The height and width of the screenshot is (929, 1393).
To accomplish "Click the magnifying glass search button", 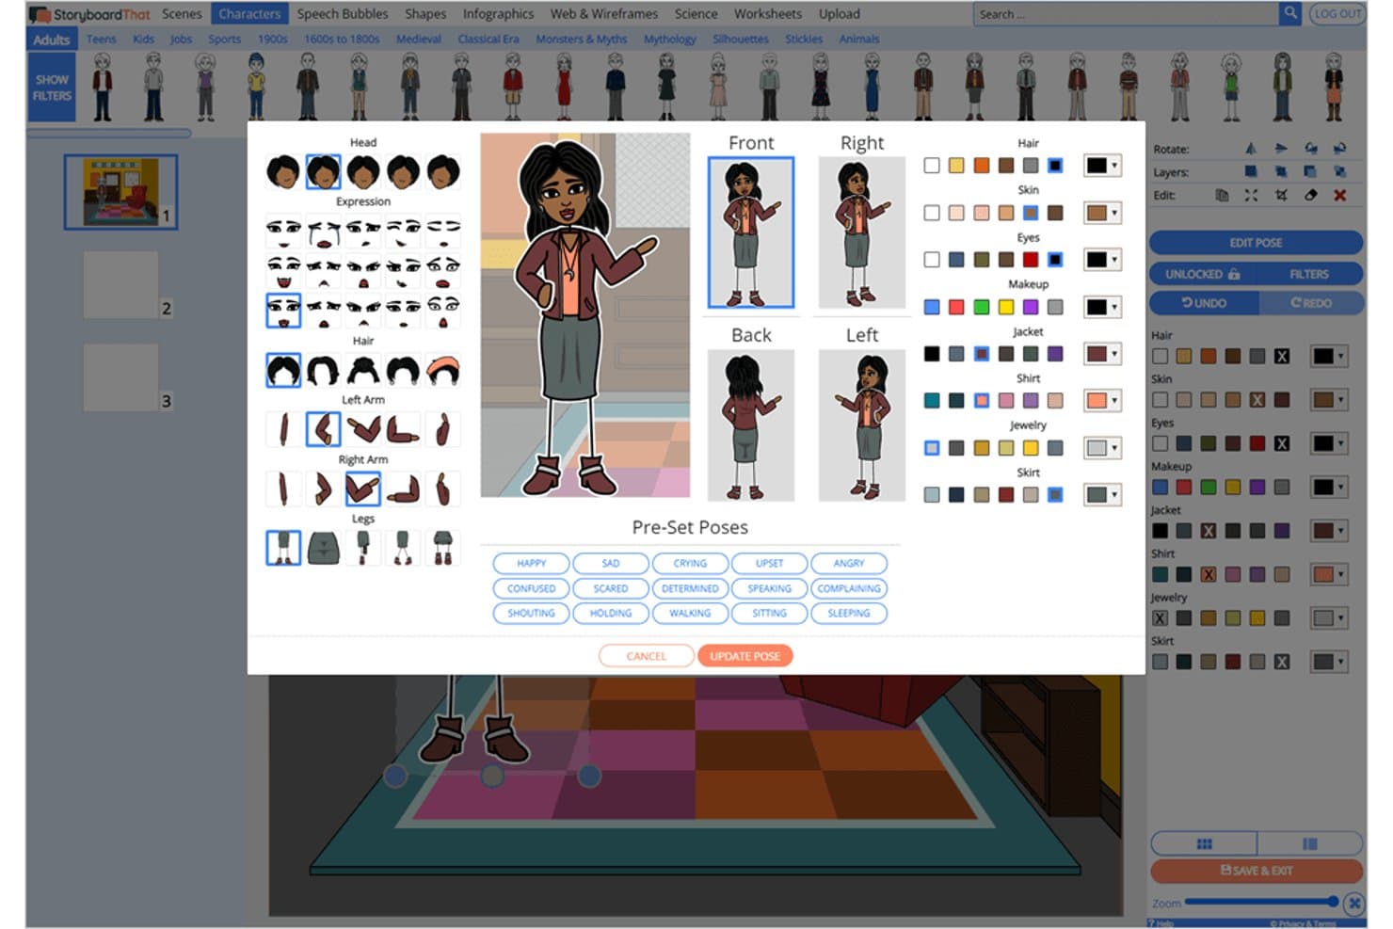I will click(x=1290, y=13).
